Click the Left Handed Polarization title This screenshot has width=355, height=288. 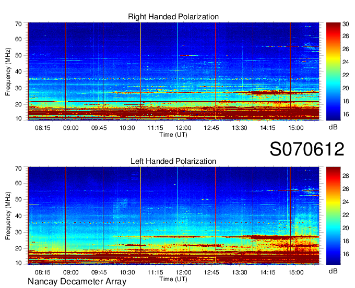173,161
